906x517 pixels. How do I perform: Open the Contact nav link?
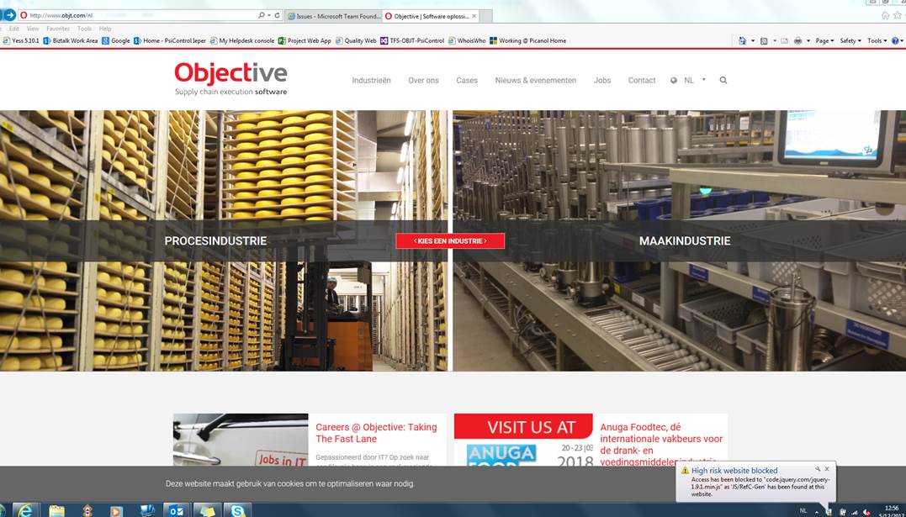click(x=642, y=81)
